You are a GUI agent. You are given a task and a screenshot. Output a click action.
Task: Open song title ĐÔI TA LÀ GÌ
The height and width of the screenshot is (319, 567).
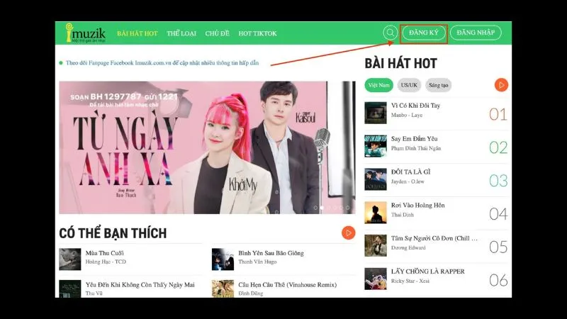click(410, 172)
